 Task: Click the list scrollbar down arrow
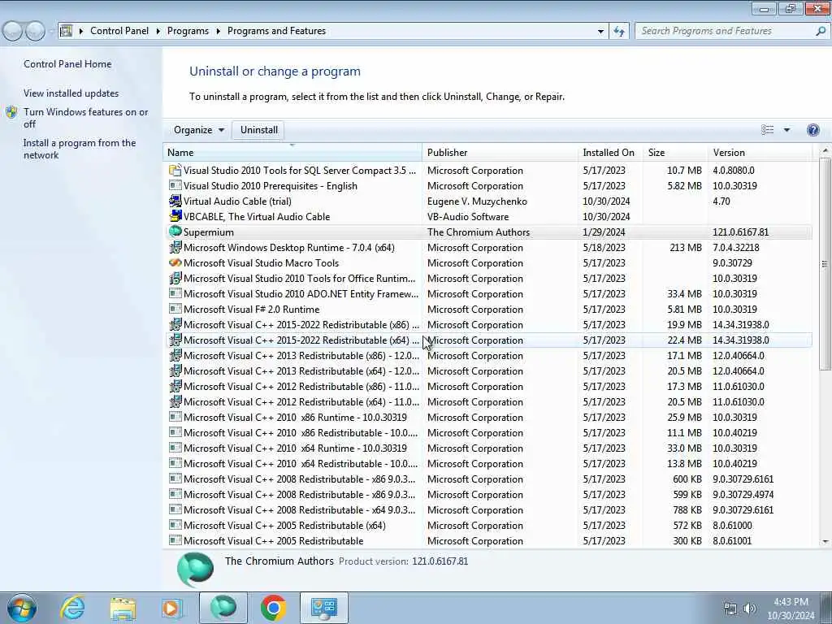825,542
